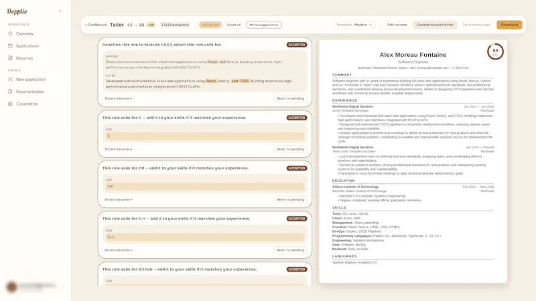Click the 88 ATS score ring
536x301 pixels.
click(495, 52)
